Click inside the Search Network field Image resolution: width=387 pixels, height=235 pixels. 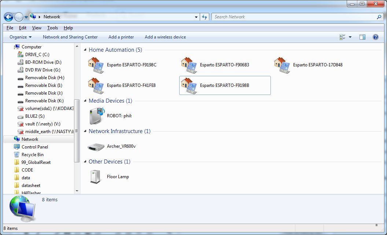(x=294, y=17)
